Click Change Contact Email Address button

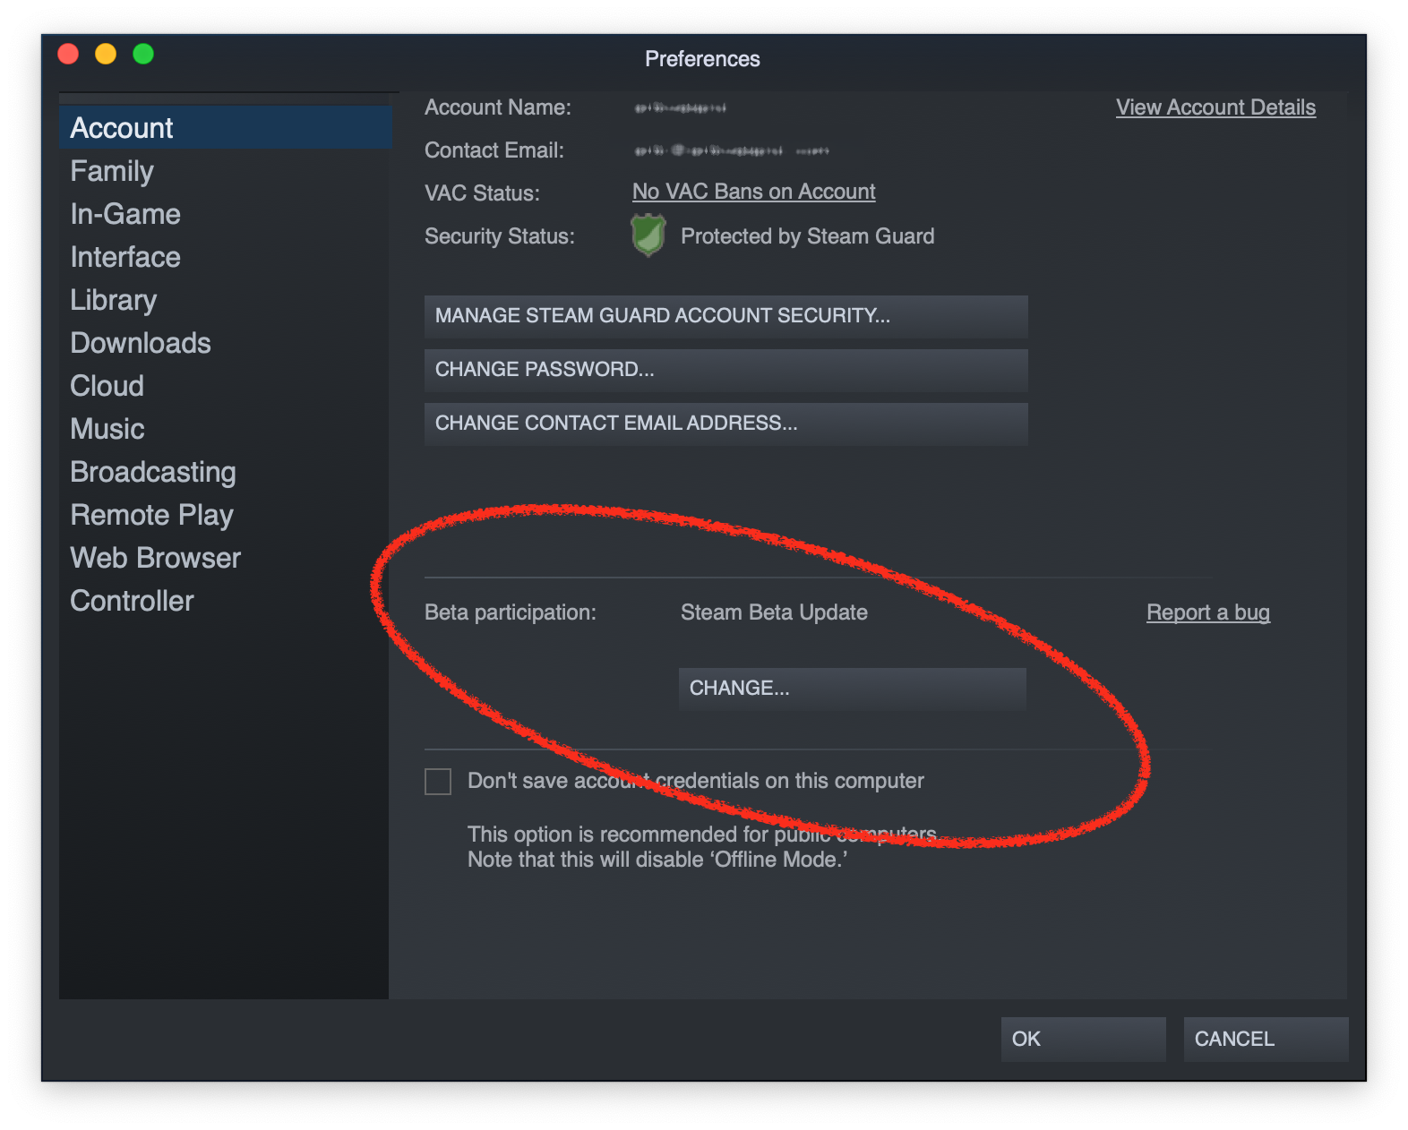(x=725, y=424)
